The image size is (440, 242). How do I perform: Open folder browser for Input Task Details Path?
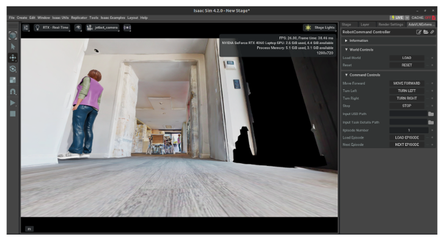tap(431, 122)
